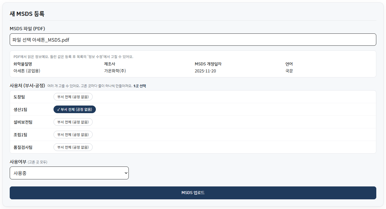The width and height of the screenshot is (386, 209).
Task: Toggle 품질검사팀 부서 전체 chip
Action: coord(73,147)
